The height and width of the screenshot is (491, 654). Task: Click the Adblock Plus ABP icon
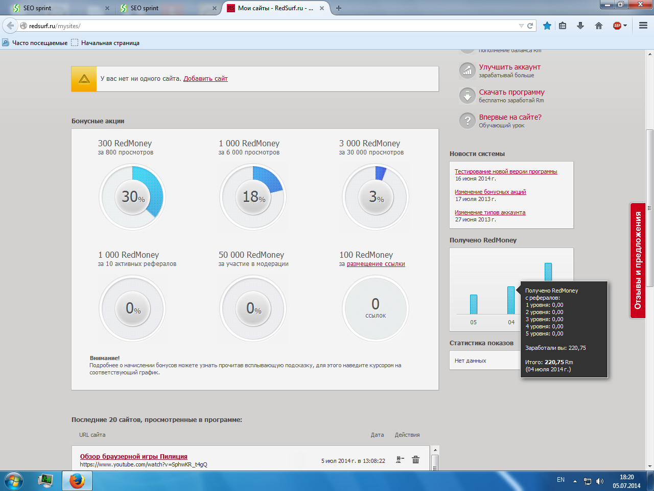pos(617,26)
